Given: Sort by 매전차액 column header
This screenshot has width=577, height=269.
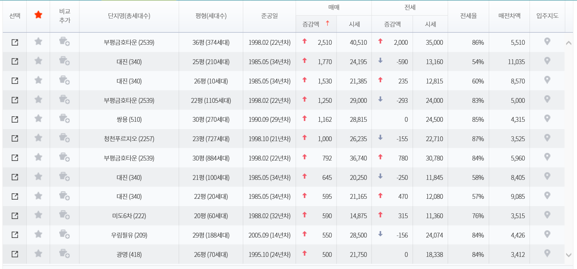Looking at the screenshot, I should pos(509,16).
